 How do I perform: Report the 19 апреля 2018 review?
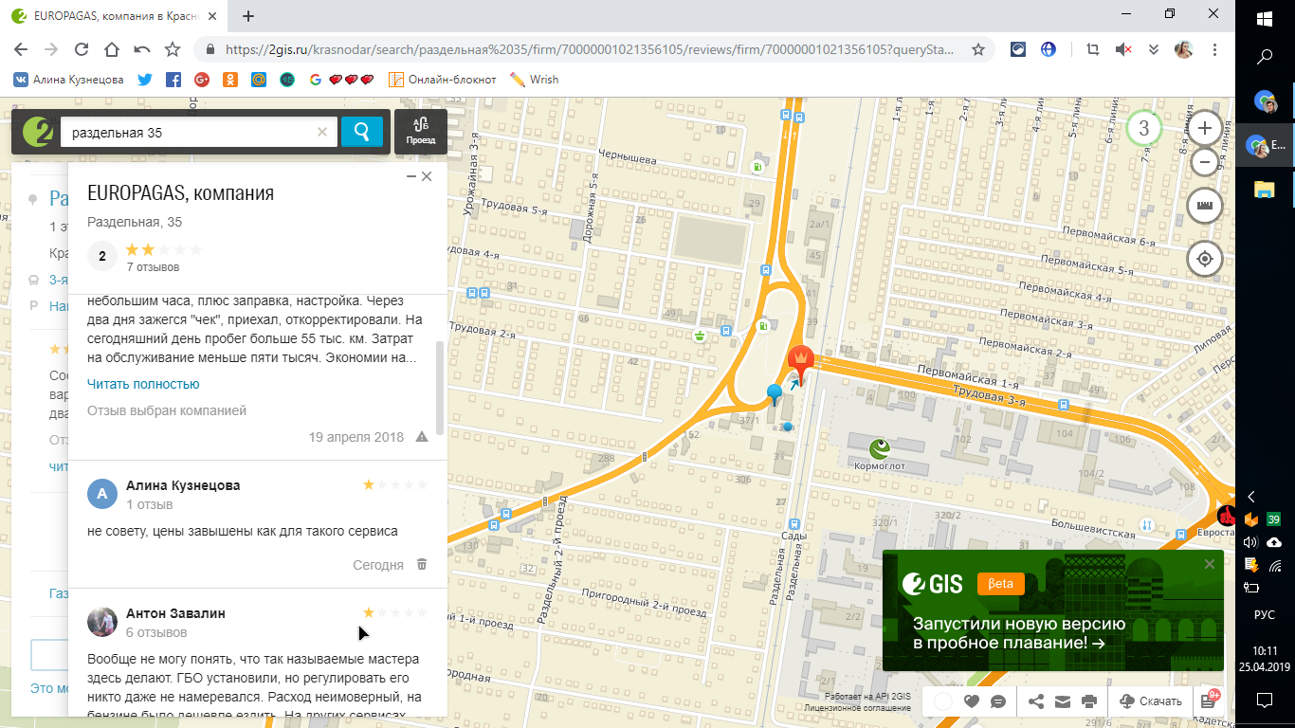[x=422, y=437]
